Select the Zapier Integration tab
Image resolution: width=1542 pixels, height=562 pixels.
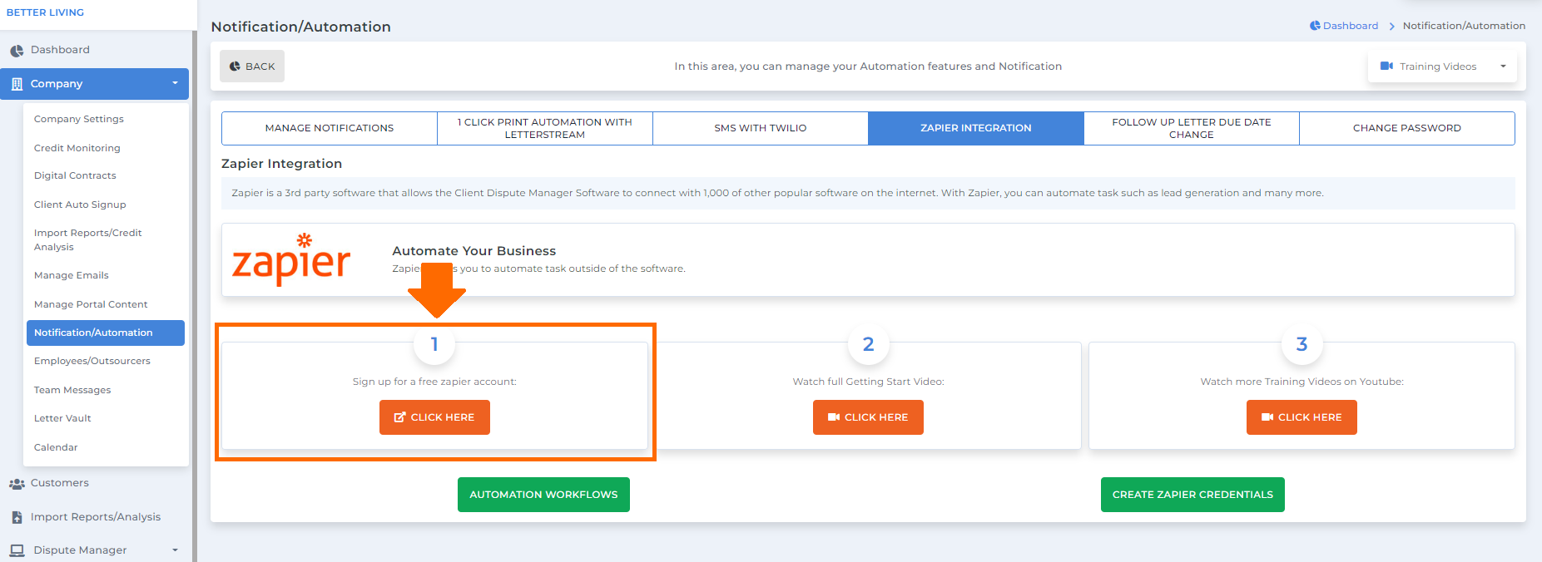(976, 128)
